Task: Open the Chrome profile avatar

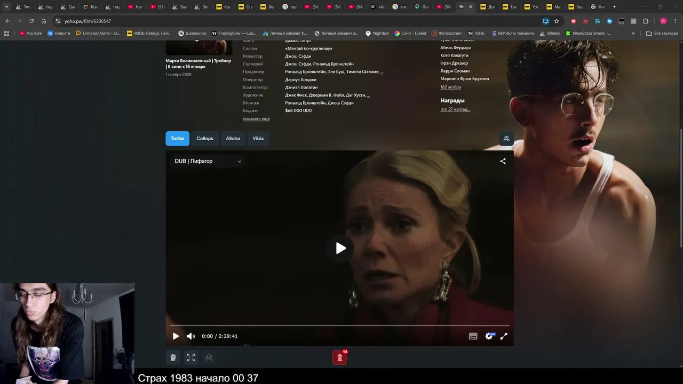Action: coord(663,21)
